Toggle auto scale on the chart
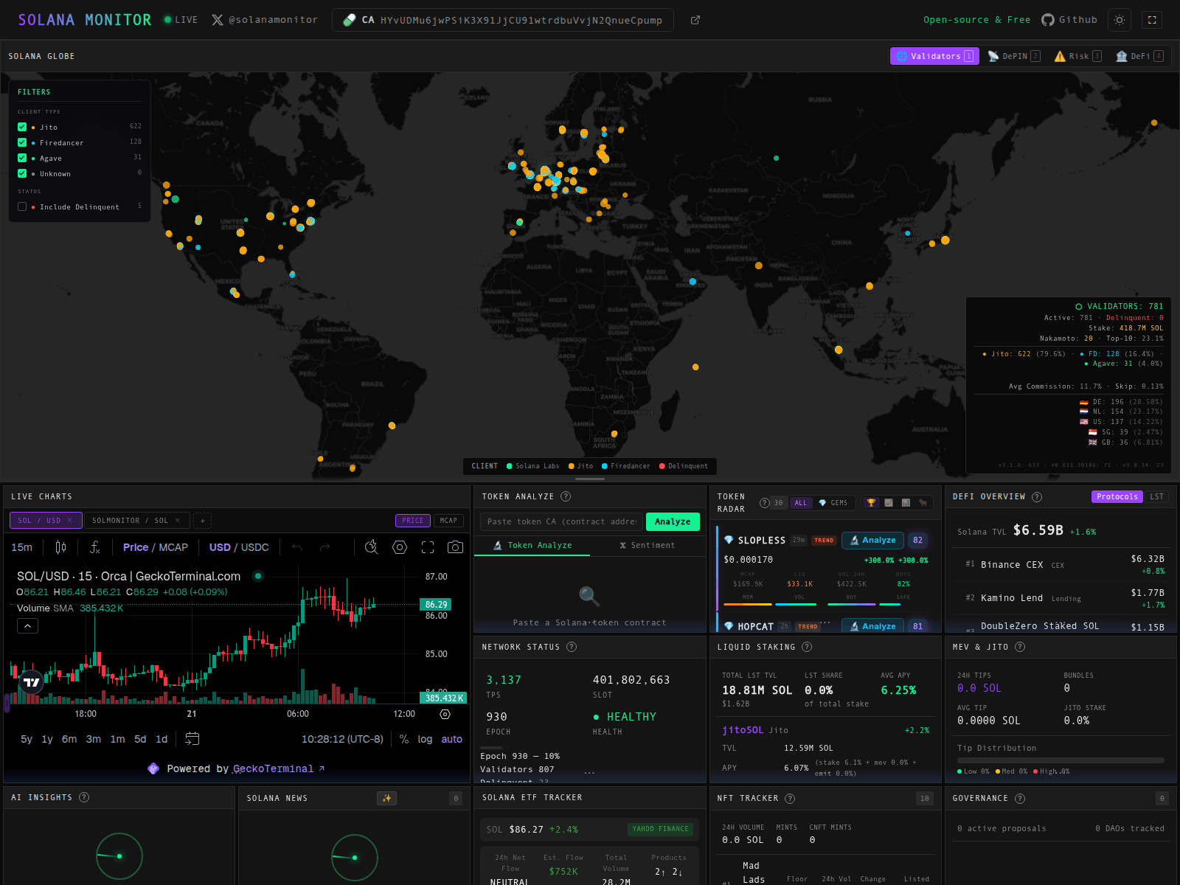Screen dimensions: 1180x885 451,739
